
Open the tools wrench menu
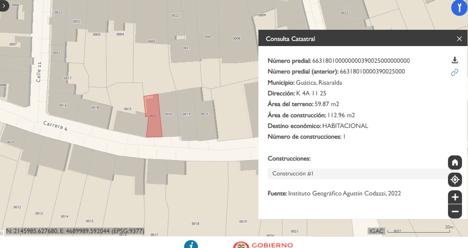pyautogui.click(x=459, y=8)
